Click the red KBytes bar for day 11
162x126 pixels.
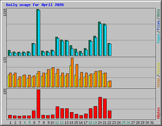pyautogui.click(x=57, y=112)
